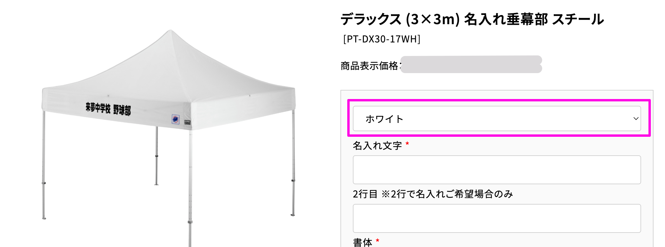The width and height of the screenshot is (665, 247).
Task: Click the tent's front center leg
Action: [x=190, y=183]
